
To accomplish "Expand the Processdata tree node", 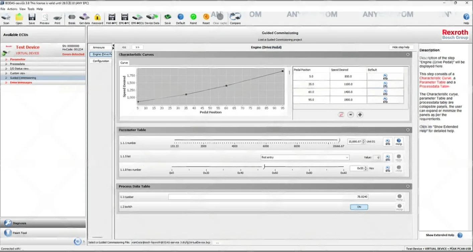I will tap(6, 64).
